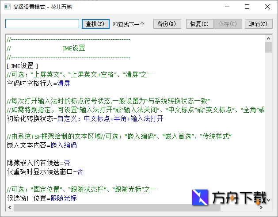The width and height of the screenshot is (278, 217).
Task: Click the 保存(O) save button
Action: pos(228,24)
